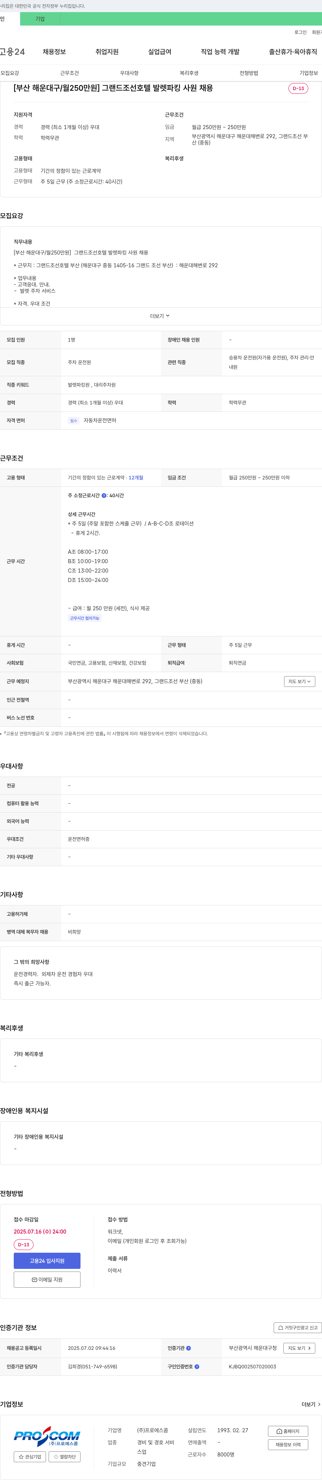The width and height of the screenshot is (322, 1480).
Task: Click the 이메일 지원 button
Action: tap(47, 1280)
